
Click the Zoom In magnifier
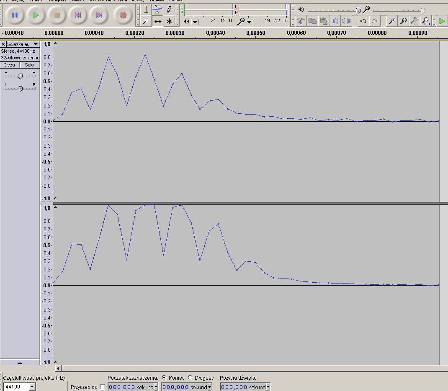(392, 20)
